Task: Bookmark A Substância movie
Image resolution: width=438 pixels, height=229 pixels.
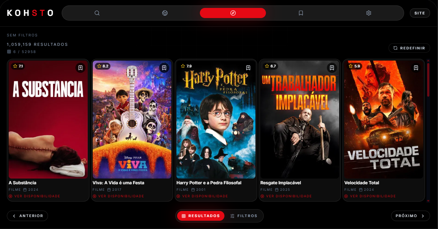Action: (80, 68)
